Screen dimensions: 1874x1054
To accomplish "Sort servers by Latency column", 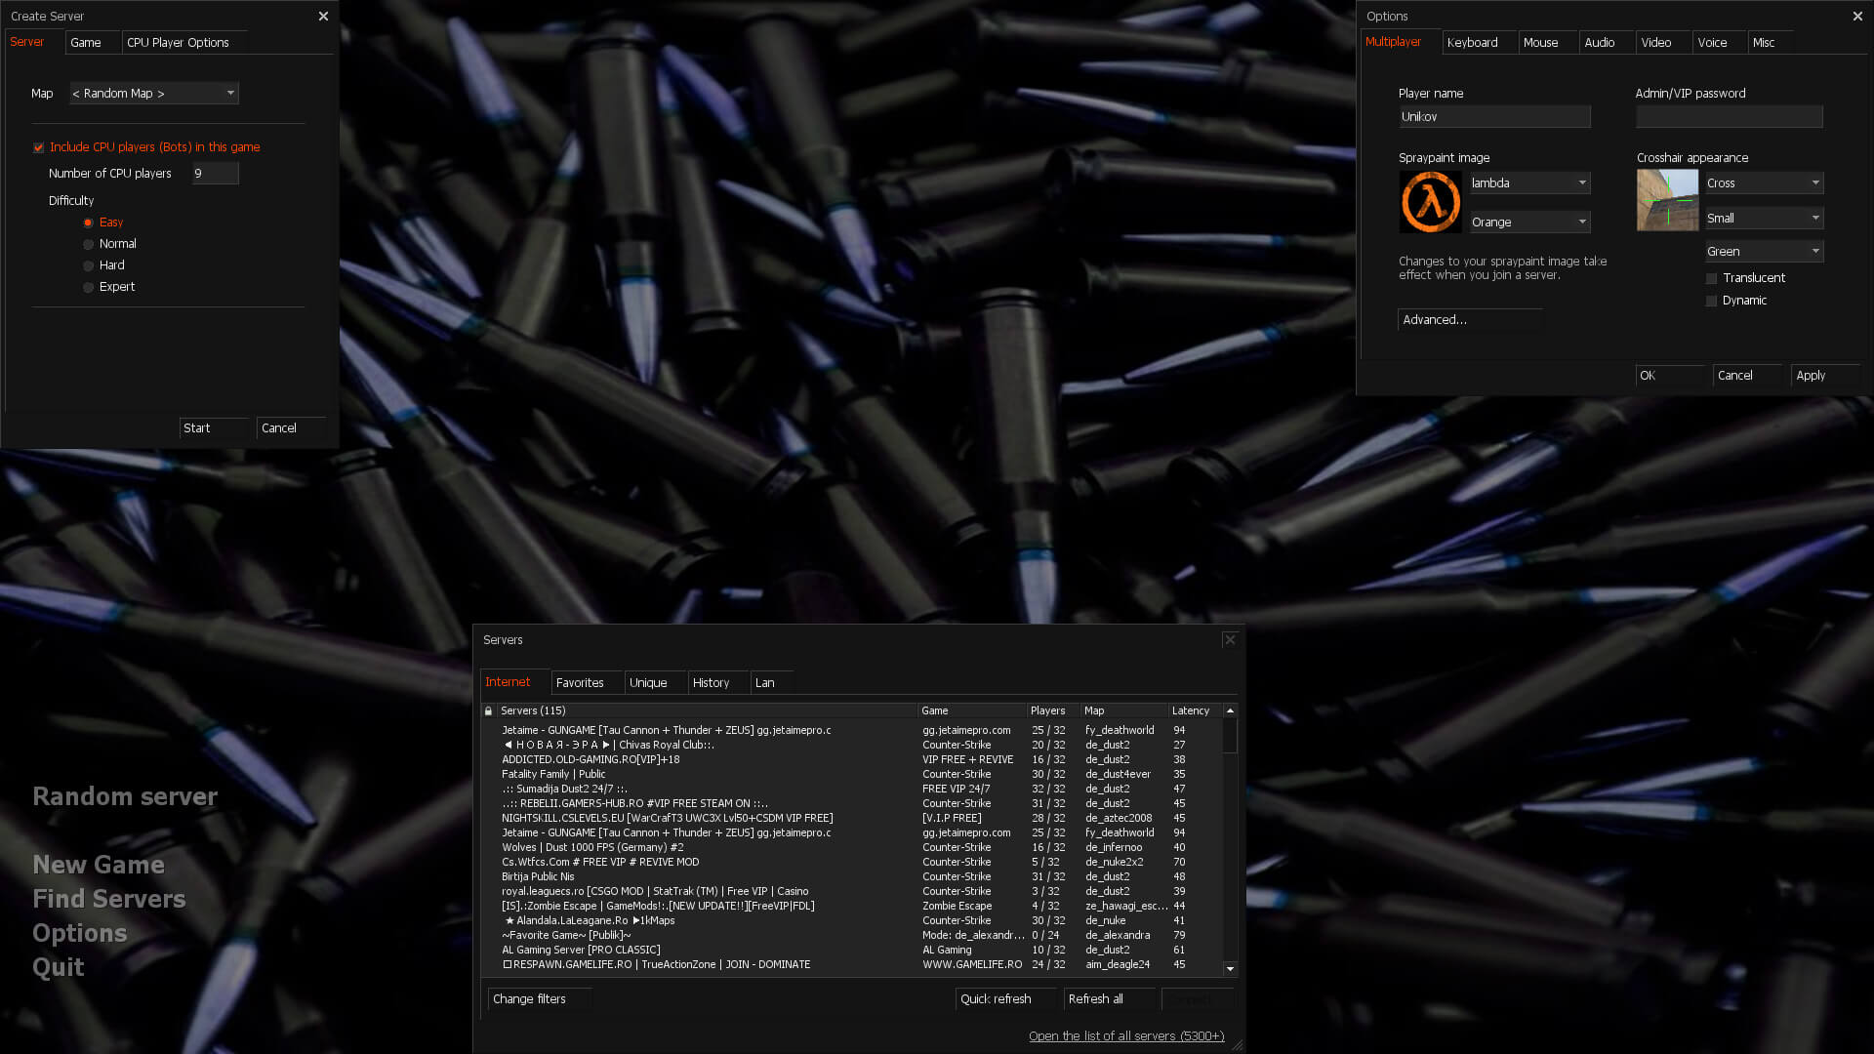I will pos(1195,710).
